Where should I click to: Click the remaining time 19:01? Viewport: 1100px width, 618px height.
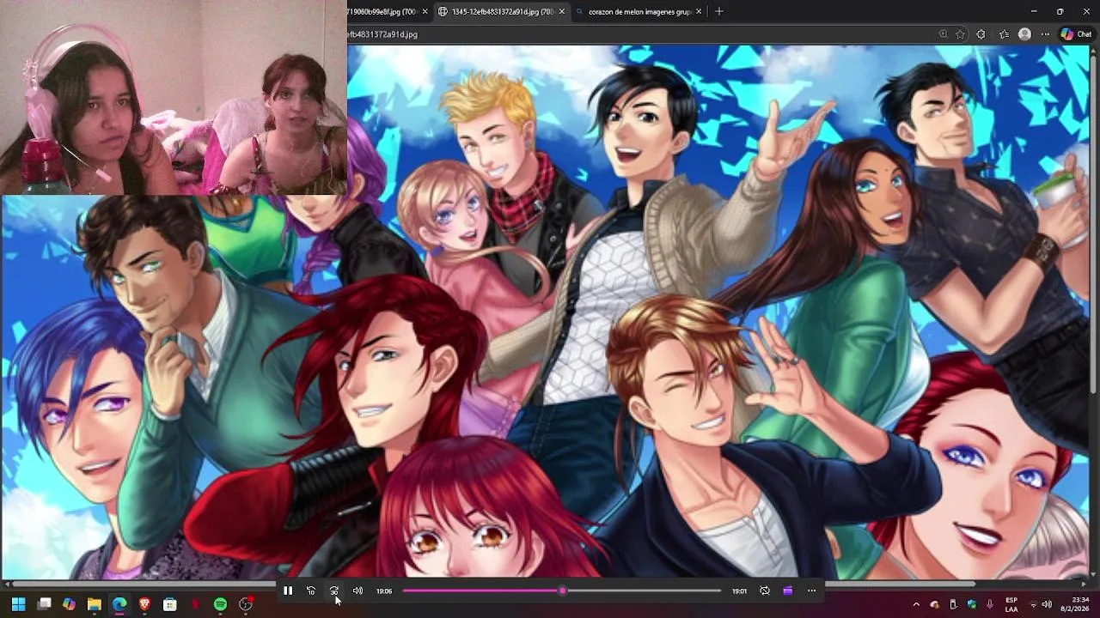point(739,591)
